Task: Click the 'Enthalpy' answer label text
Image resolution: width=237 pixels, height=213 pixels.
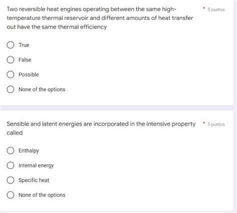Action: [x=28, y=151]
